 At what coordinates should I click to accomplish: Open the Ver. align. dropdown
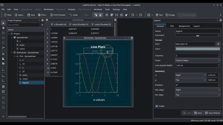(x=198, y=95)
